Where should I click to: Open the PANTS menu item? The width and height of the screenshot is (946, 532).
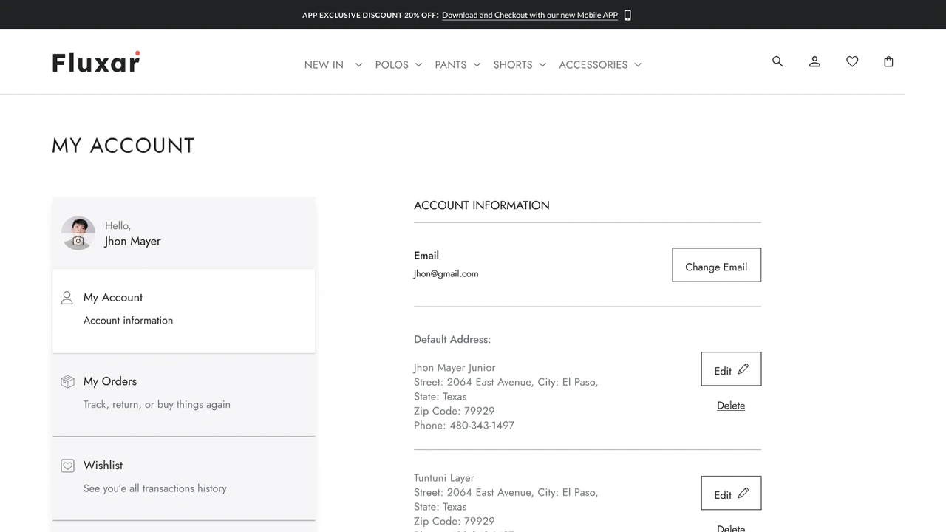pos(451,64)
